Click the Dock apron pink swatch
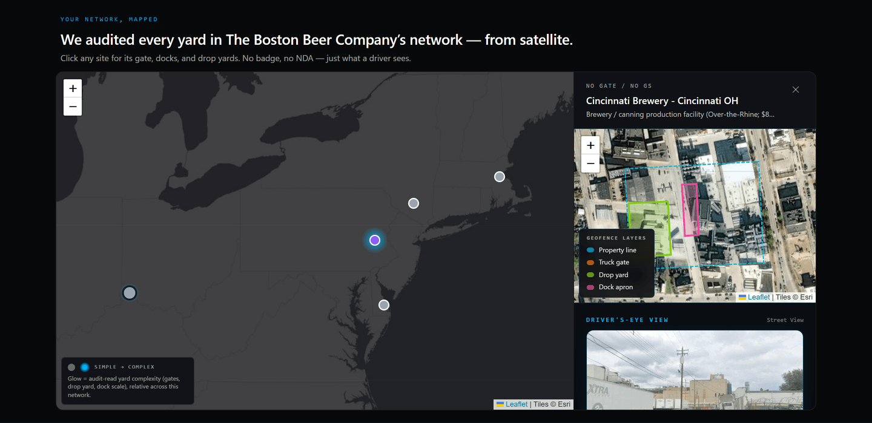 (590, 287)
